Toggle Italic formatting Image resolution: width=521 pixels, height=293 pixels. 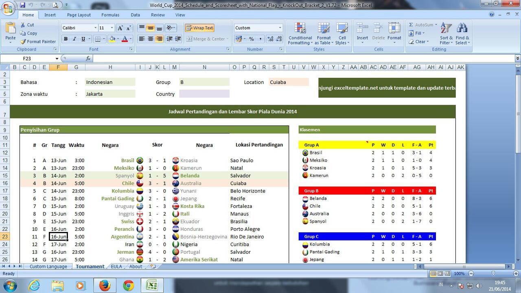pos(74,39)
